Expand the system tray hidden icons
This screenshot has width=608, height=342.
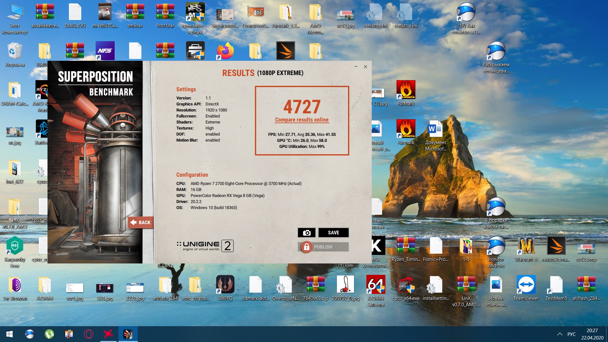click(560, 334)
